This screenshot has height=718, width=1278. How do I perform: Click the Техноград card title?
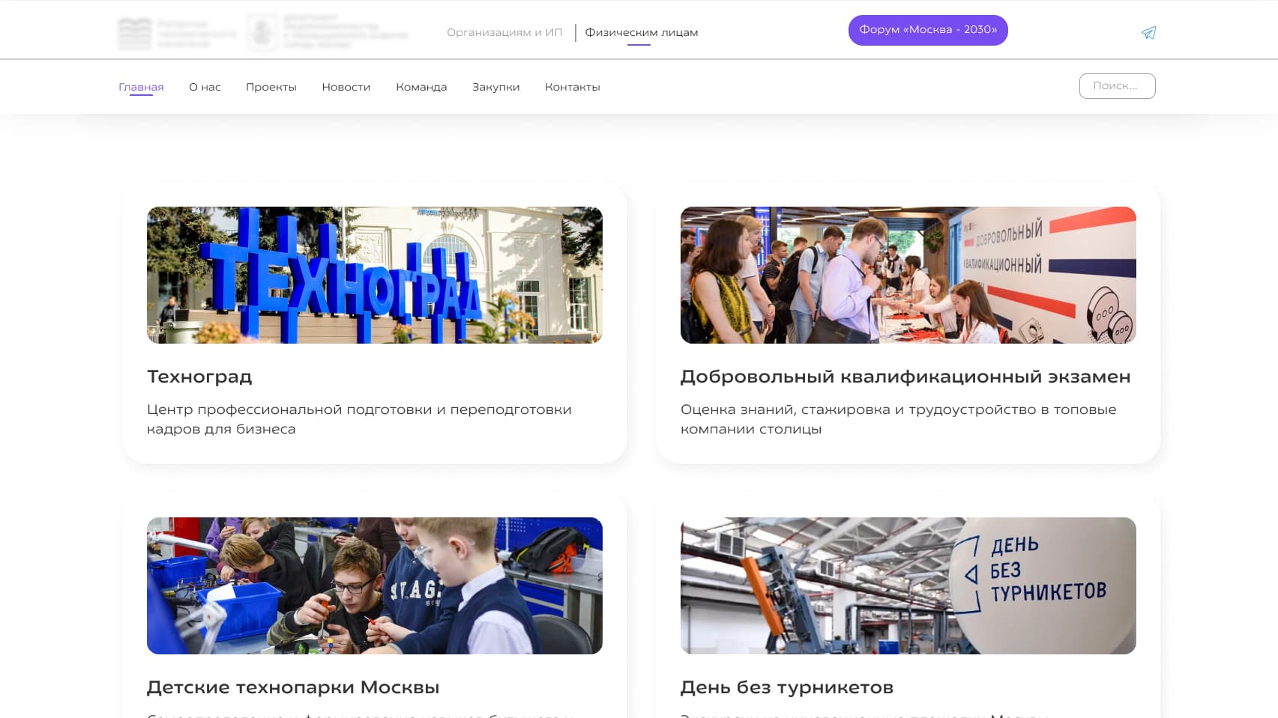click(x=199, y=377)
